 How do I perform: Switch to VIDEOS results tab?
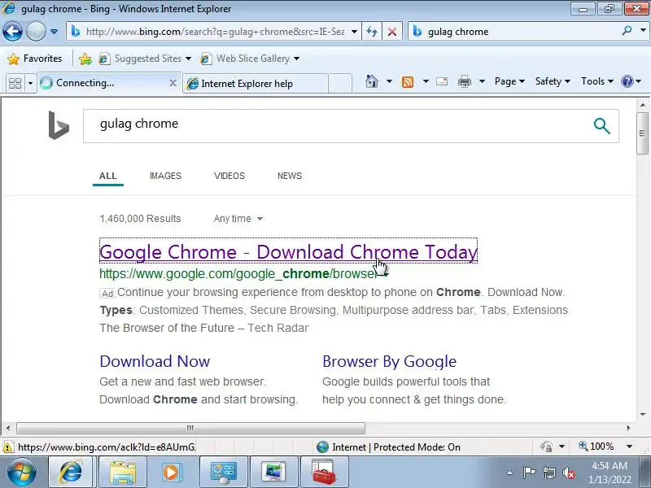(x=229, y=176)
